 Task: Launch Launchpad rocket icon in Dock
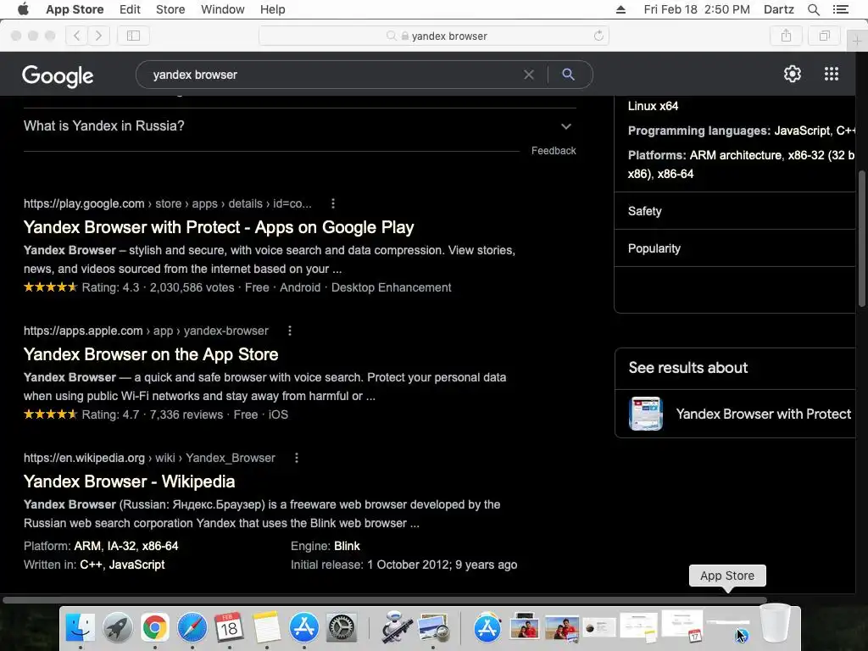[117, 627]
